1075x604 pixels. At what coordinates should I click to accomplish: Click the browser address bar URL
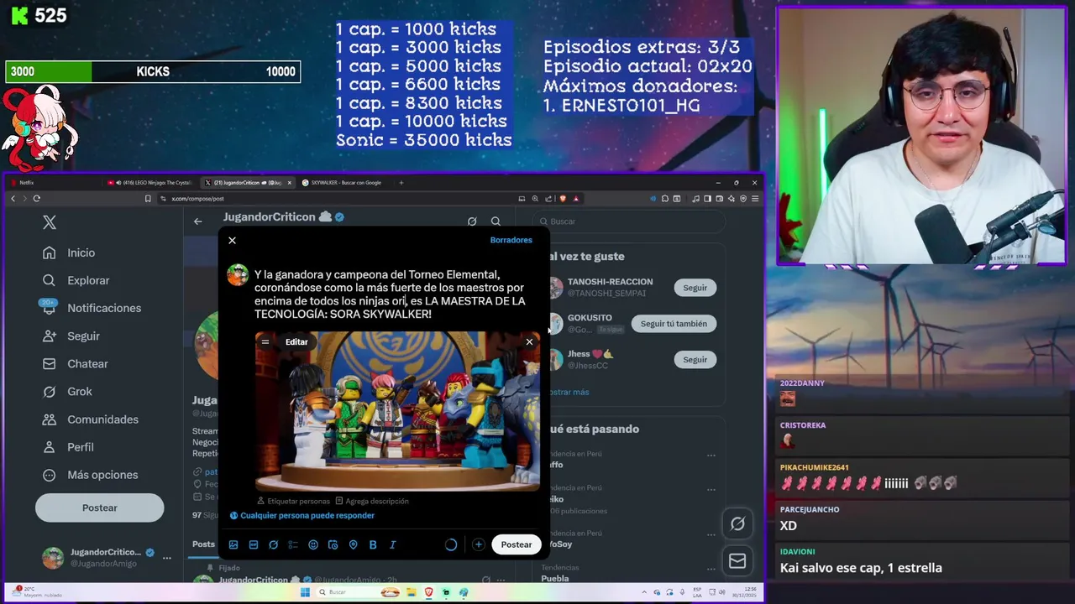198,199
